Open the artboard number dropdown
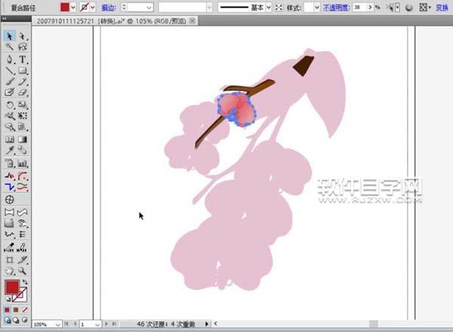Image resolution: width=453 pixels, height=332 pixels. (x=97, y=324)
